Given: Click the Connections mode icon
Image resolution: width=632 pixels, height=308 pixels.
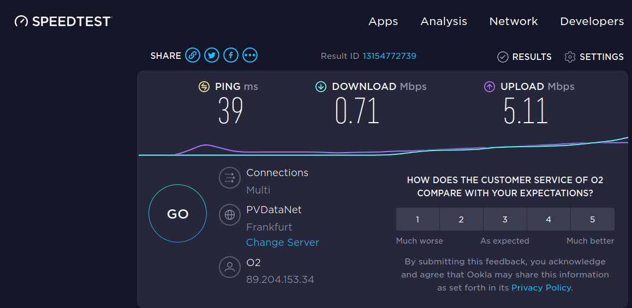Looking at the screenshot, I should click(x=230, y=178).
